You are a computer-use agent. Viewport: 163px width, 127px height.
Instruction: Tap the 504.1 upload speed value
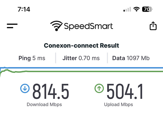pyautogui.click(x=125, y=91)
